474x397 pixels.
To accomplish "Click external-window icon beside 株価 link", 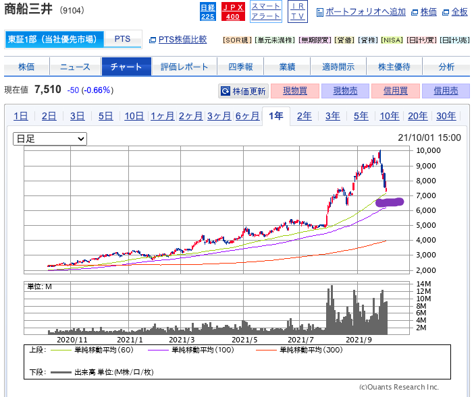I will (415, 12).
